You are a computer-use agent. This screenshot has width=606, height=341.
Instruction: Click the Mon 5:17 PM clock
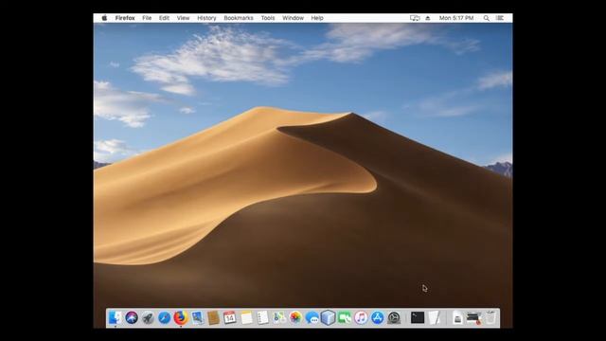pos(456,18)
